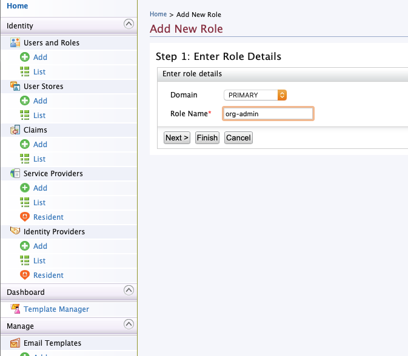Click the Service Providers icon
408x356 pixels.
pos(15,174)
